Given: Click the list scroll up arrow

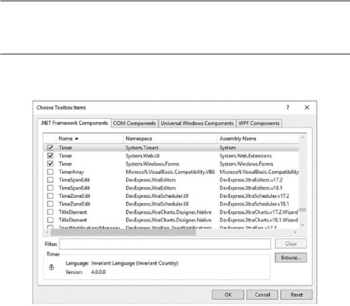Looking at the screenshot, I should point(302,137).
